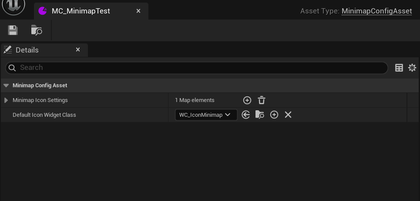Open the WC_IconMinimap class dropdown
The image size is (420, 201).
tap(205, 115)
